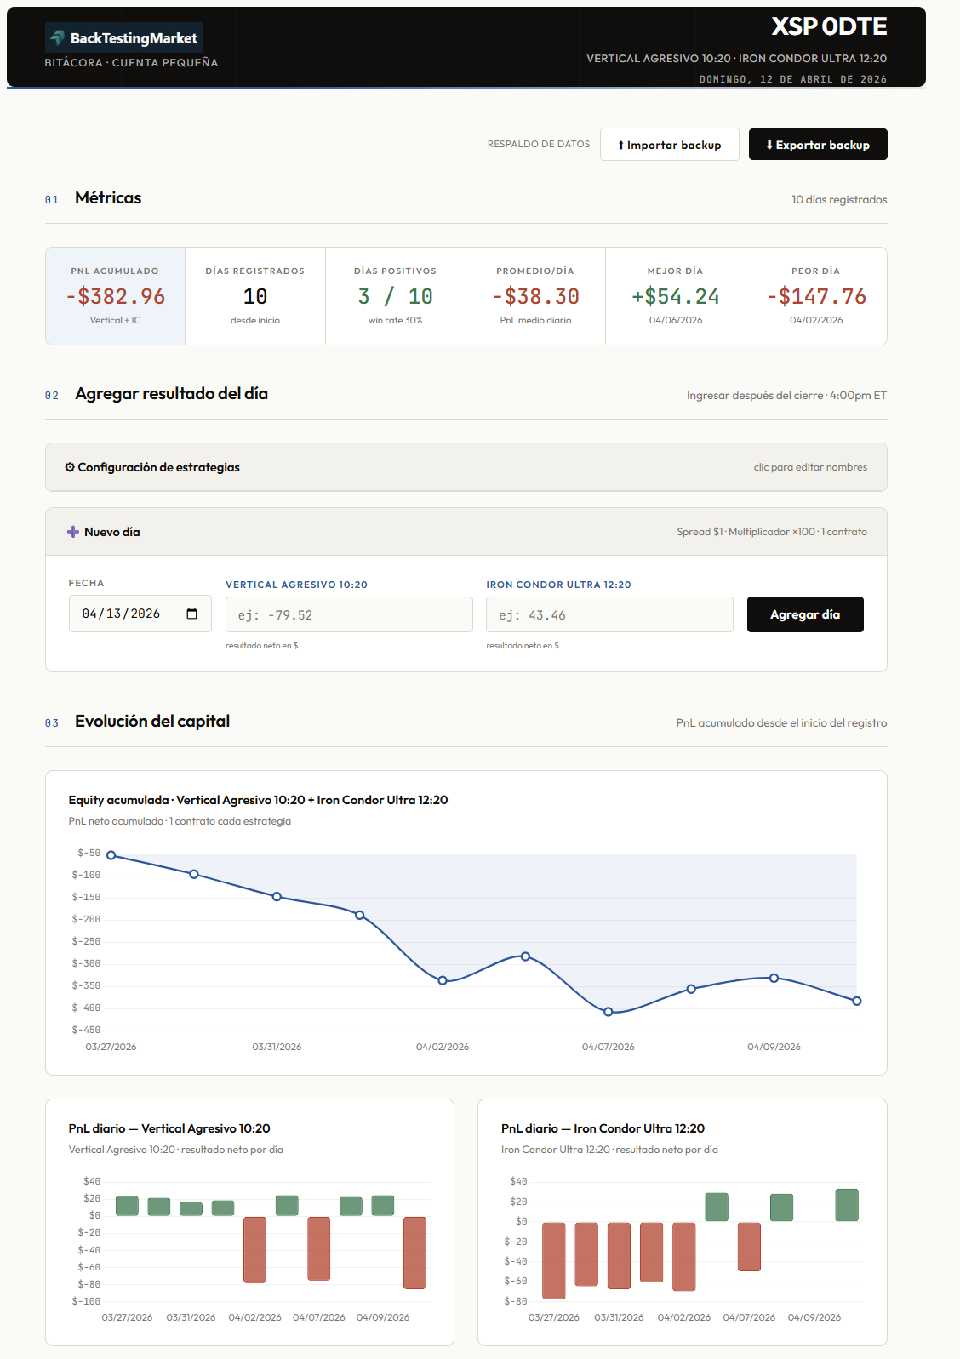Click the last green bar in Iron Condor chart
The image size is (960, 1359).
coord(846,1204)
